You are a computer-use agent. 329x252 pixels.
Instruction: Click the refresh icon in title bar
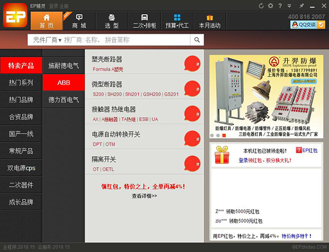(x=260, y=5)
